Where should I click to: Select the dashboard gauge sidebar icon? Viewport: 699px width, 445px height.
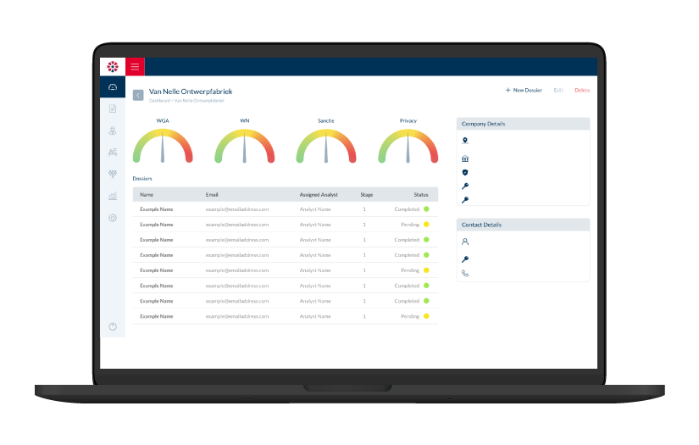tap(113, 87)
